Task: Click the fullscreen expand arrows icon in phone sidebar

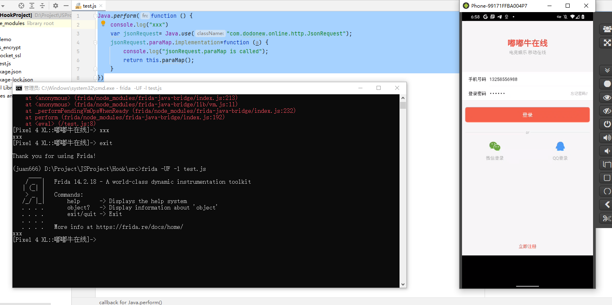Action: 607,42
